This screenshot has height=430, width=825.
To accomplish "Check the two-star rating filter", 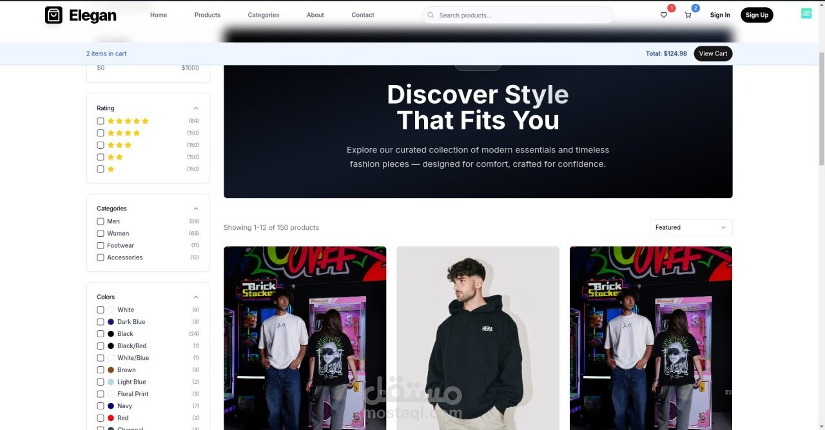I will point(101,157).
